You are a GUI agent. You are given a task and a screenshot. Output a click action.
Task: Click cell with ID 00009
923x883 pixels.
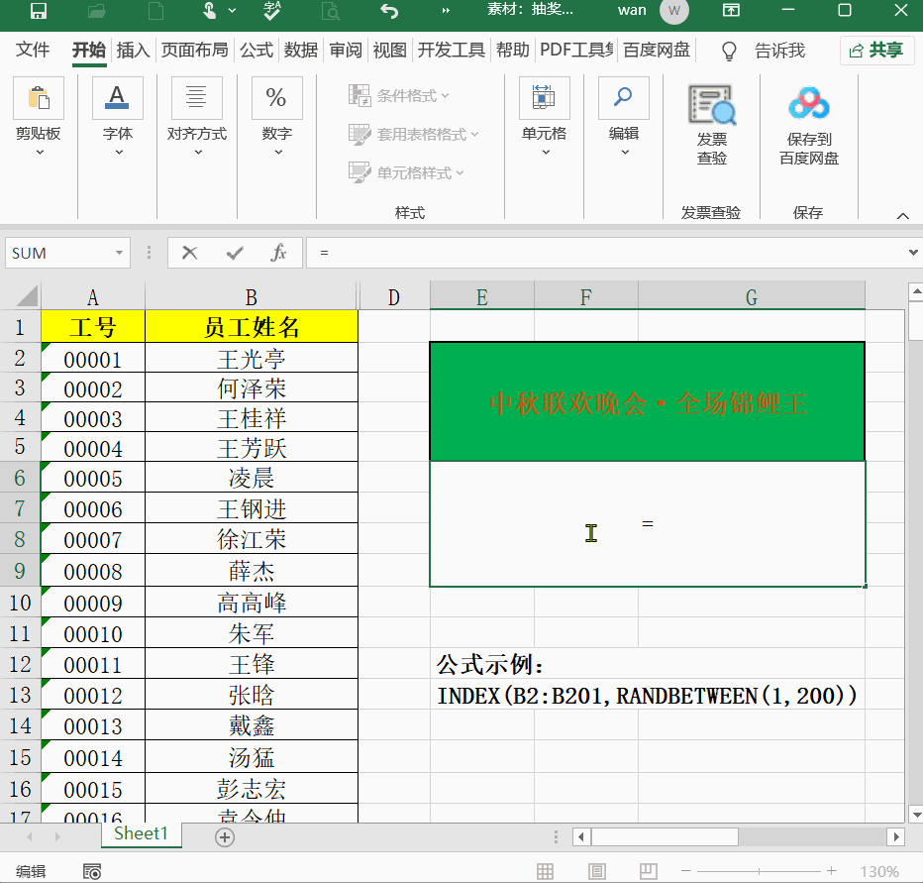tap(92, 602)
